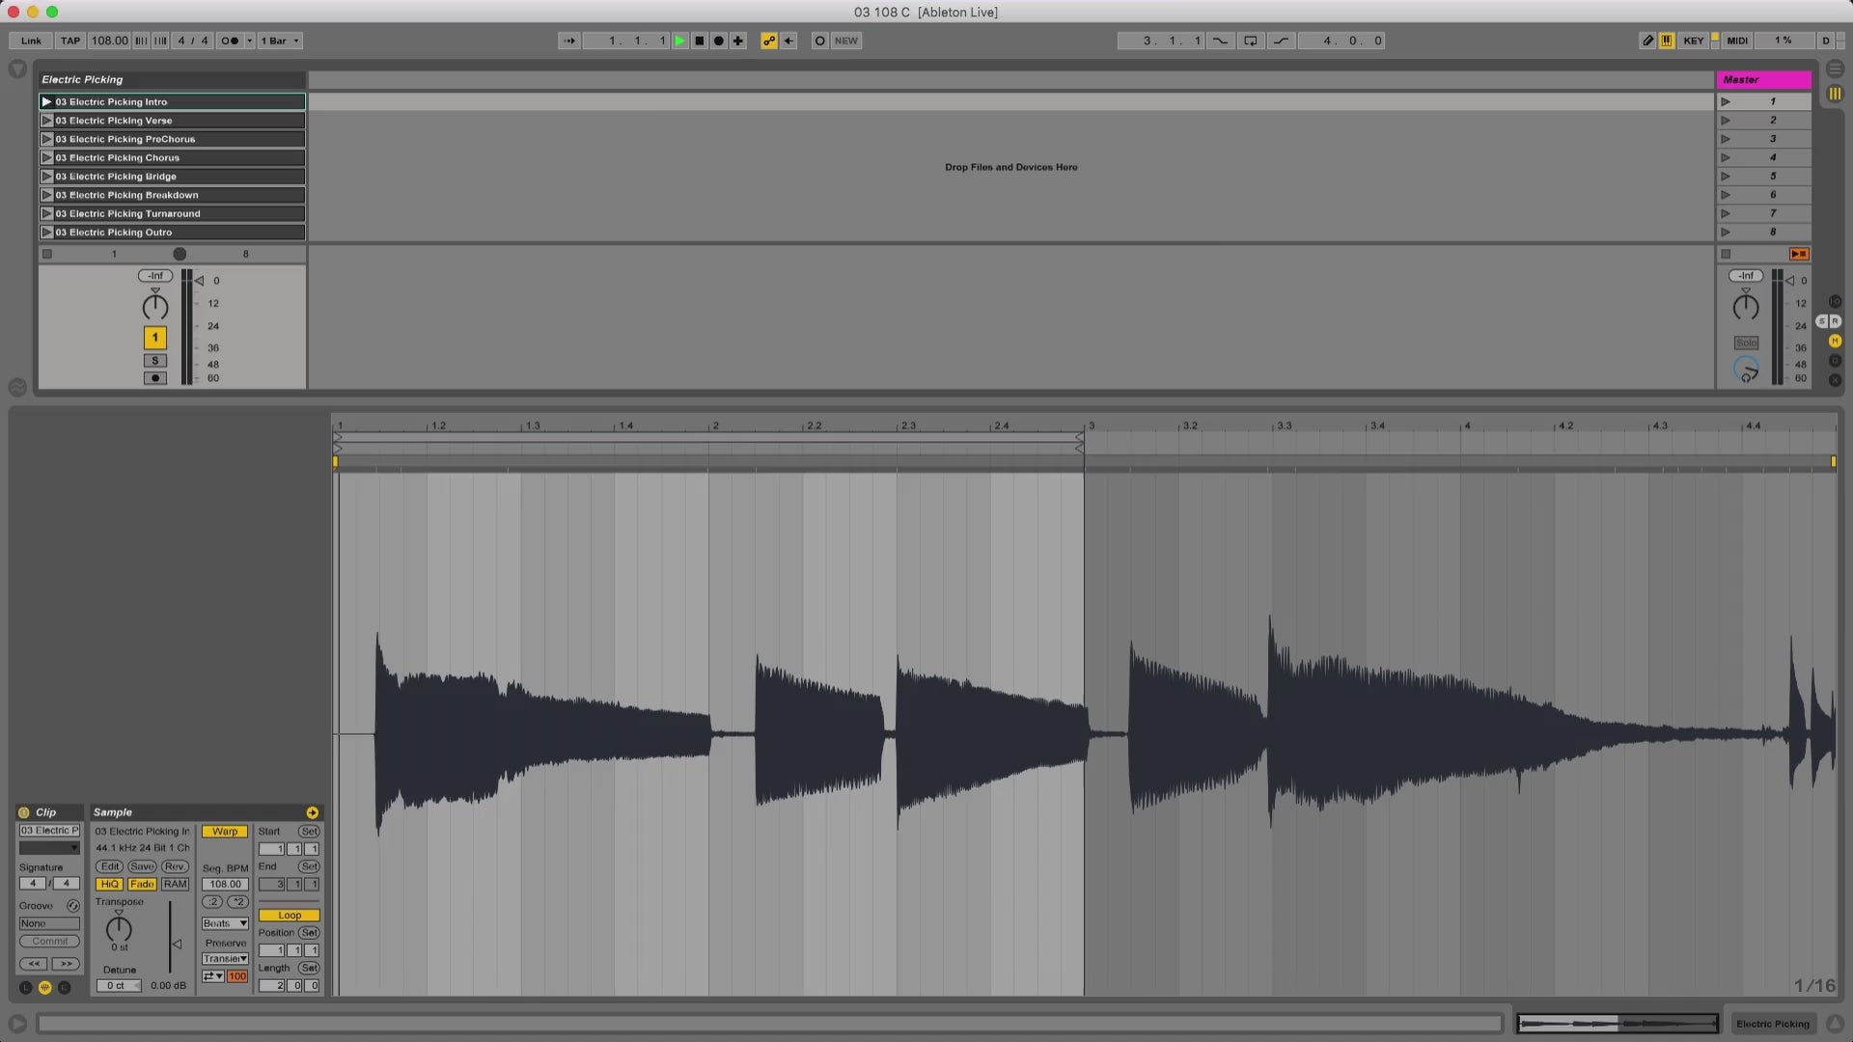Show the Sample Box waveform toggle
This screenshot has width=1853, height=1042.
coord(44,988)
